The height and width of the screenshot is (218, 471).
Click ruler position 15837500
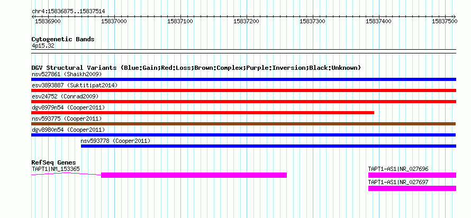[x=445, y=21]
